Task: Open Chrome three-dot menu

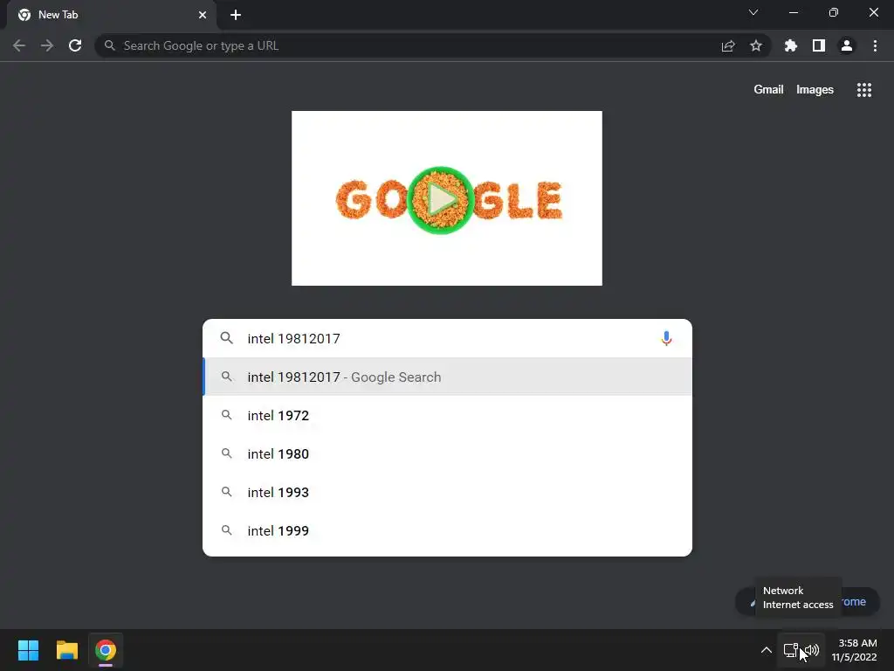Action: coord(875,45)
